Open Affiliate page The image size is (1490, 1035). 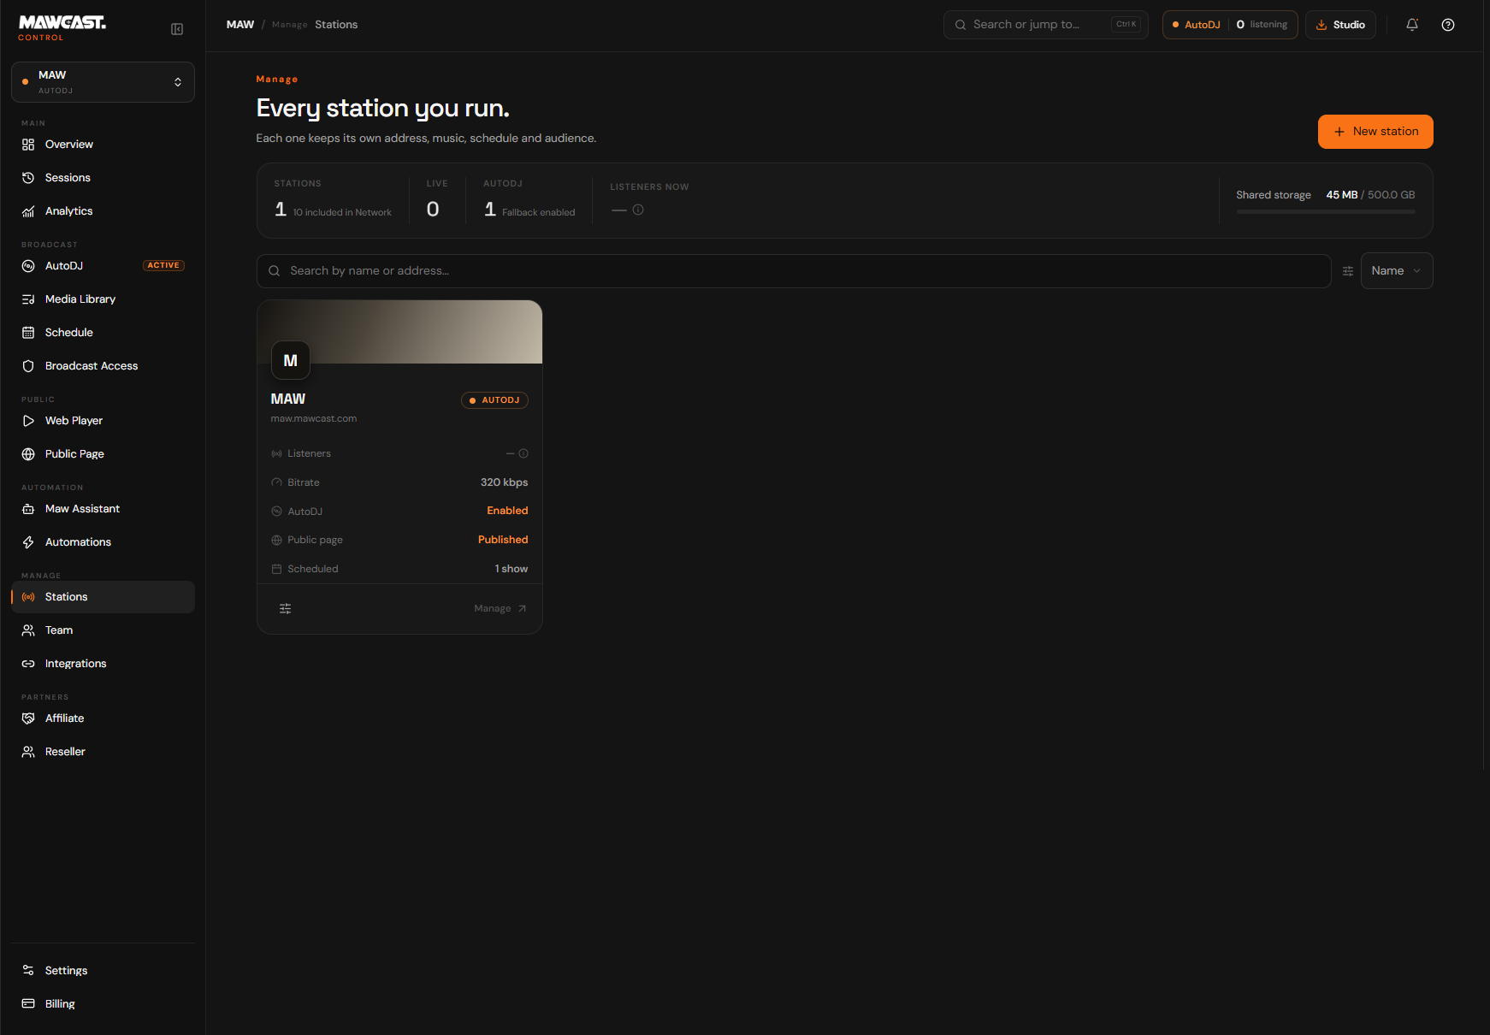(x=103, y=719)
